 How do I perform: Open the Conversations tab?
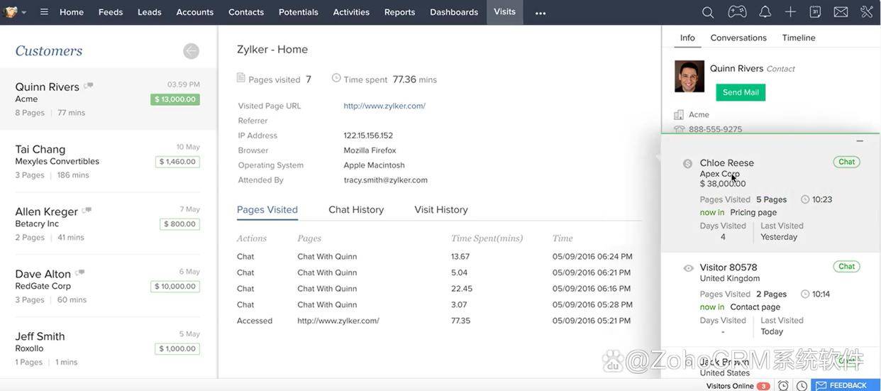[738, 38]
